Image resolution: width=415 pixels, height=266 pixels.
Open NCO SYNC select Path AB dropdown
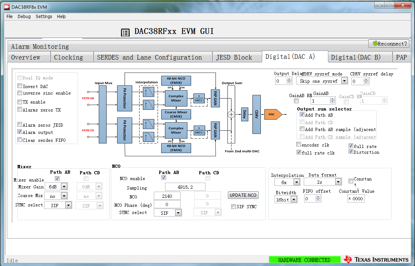coord(178,213)
